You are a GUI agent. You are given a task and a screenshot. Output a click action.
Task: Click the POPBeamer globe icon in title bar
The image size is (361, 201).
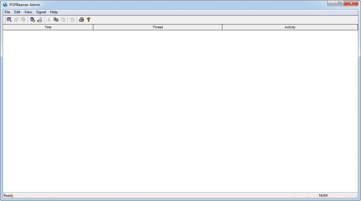[5, 5]
